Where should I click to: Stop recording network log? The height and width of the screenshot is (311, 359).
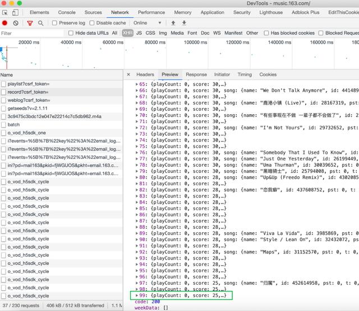pyautogui.click(x=4, y=23)
